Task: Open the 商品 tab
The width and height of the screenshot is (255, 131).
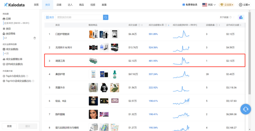Action: 81,5
